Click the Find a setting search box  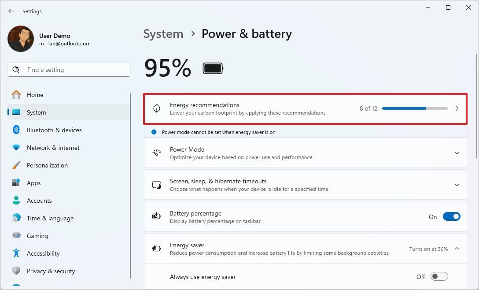pos(69,69)
